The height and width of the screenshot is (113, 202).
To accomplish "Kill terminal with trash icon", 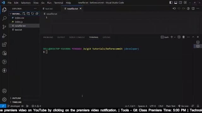I will tap(184, 37).
